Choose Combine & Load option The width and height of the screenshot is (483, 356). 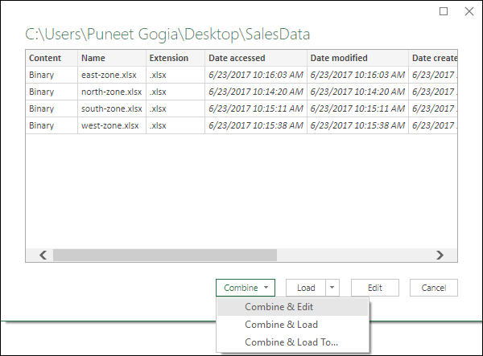point(292,325)
